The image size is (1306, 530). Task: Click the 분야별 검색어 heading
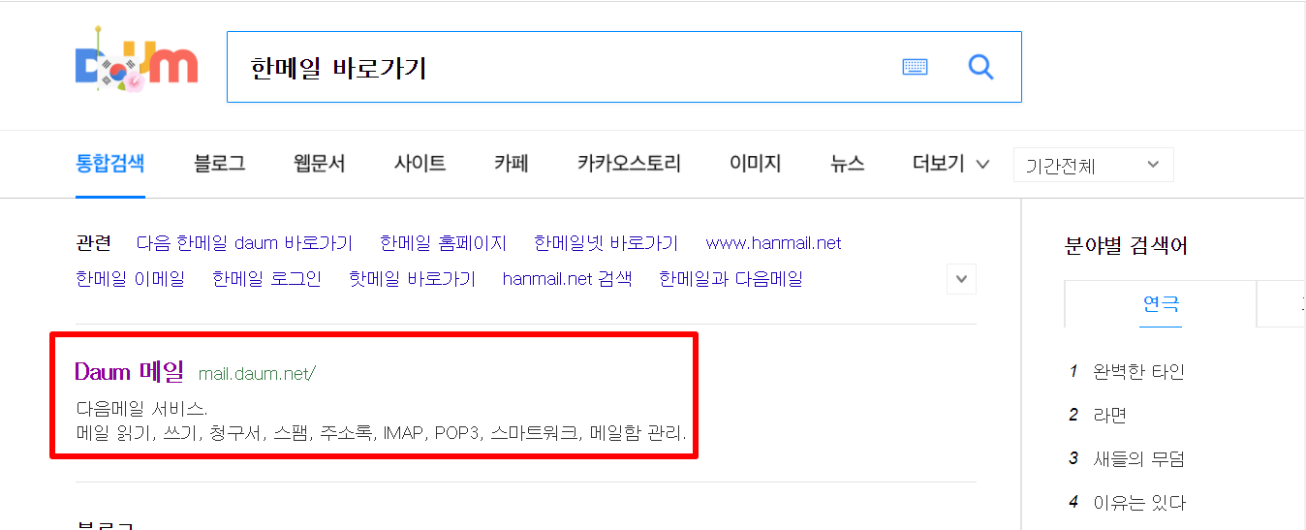coord(1126,245)
